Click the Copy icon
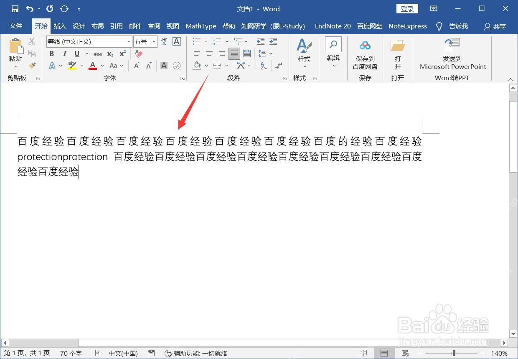Viewport: 518px width, 359px height. [32, 53]
